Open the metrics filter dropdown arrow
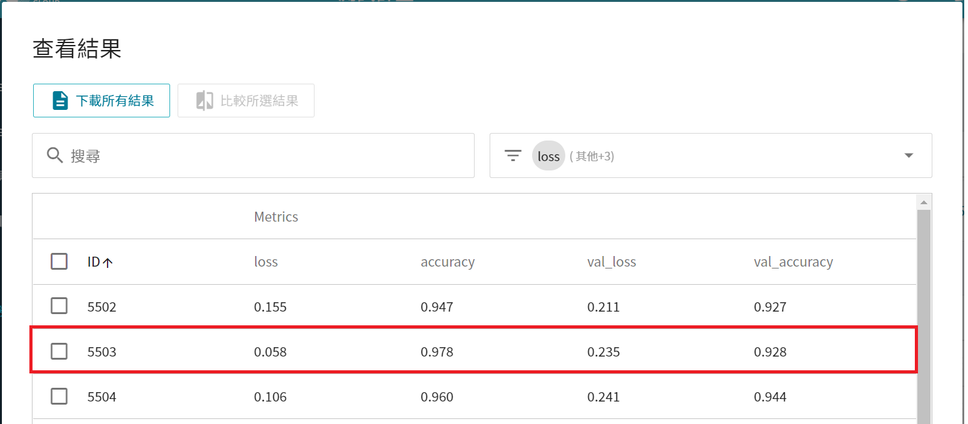968x424 pixels. point(909,155)
